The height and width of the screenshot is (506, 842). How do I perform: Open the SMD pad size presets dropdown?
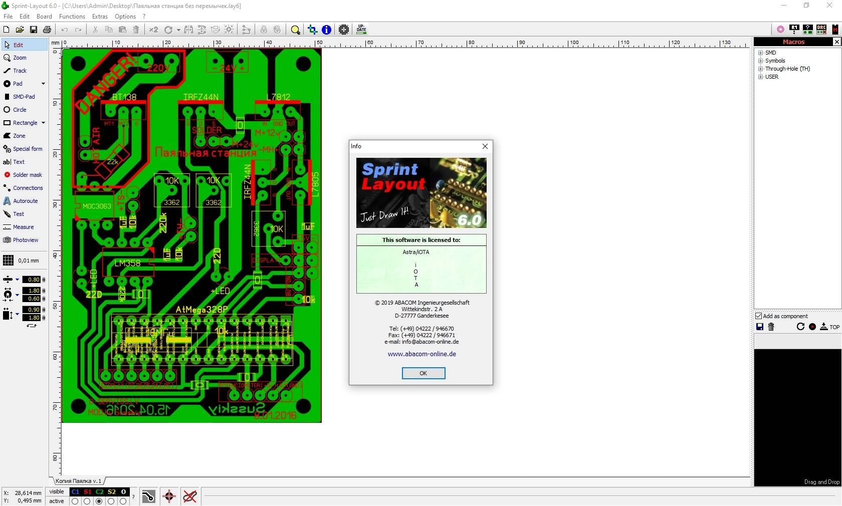click(x=17, y=314)
